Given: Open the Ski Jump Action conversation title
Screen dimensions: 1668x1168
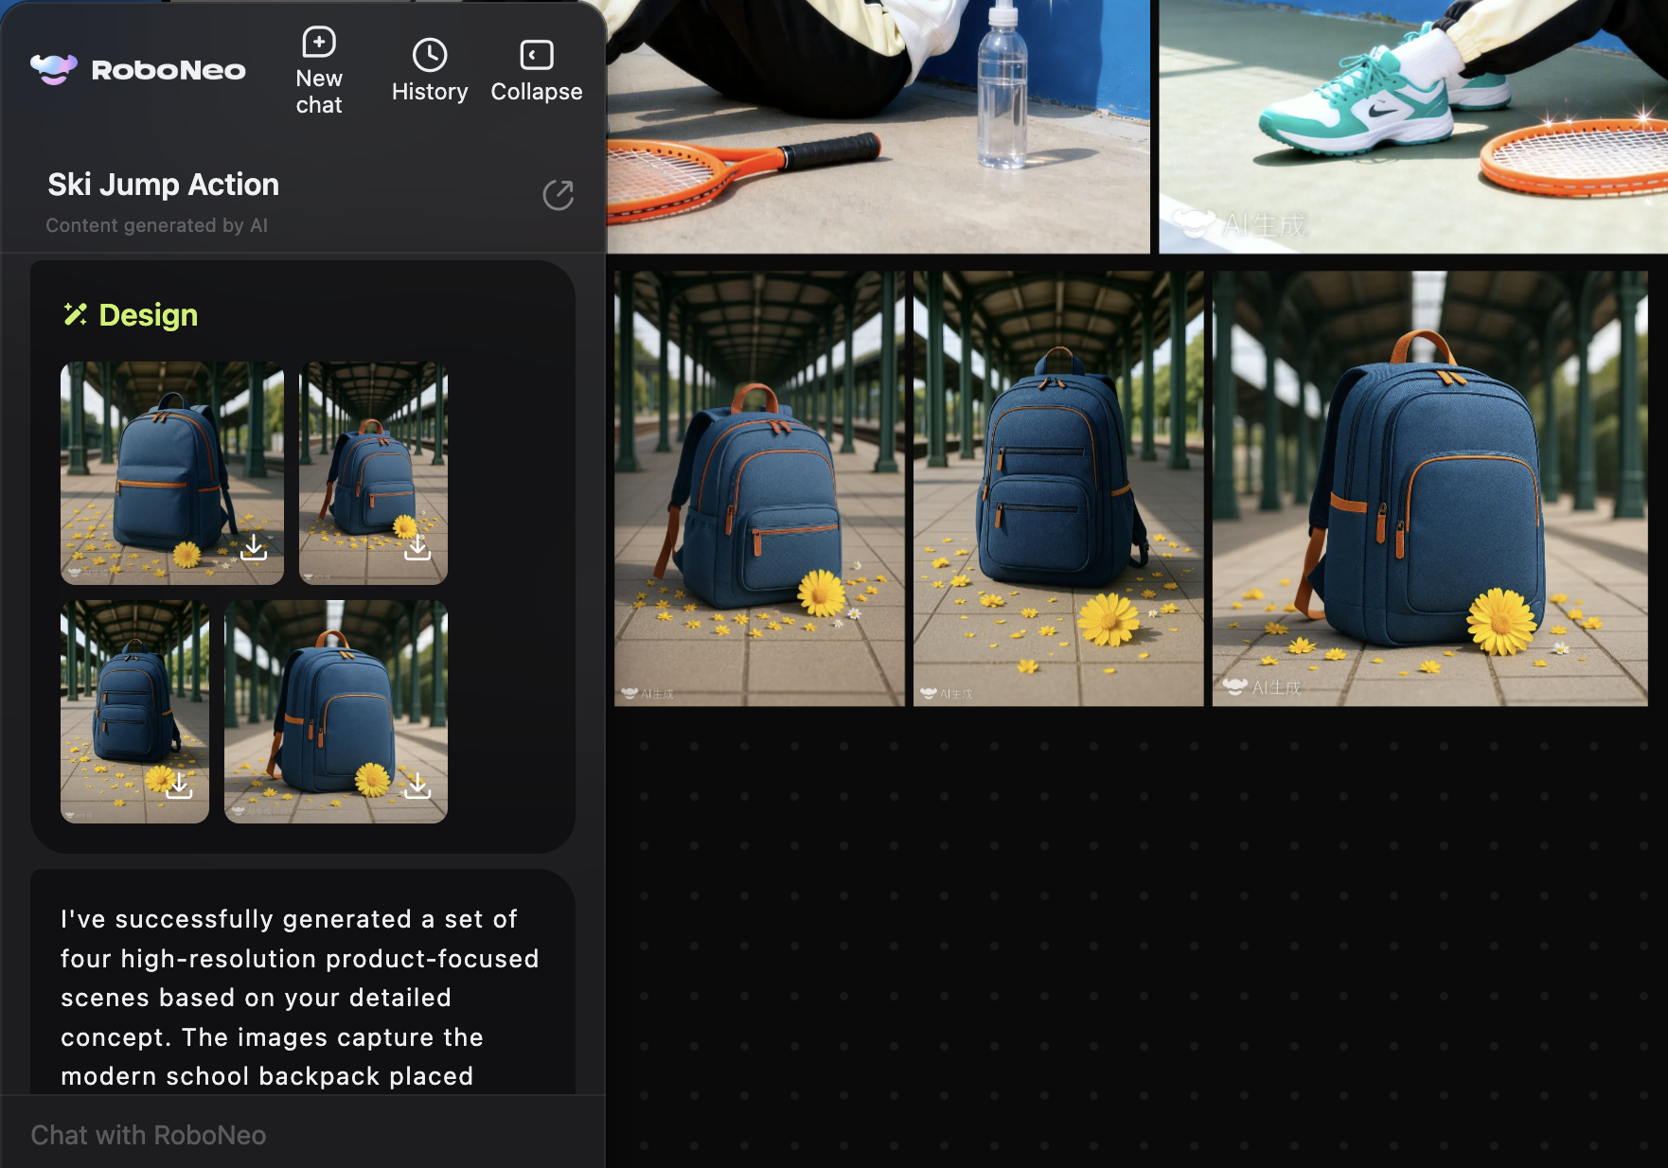Looking at the screenshot, I should tap(163, 185).
